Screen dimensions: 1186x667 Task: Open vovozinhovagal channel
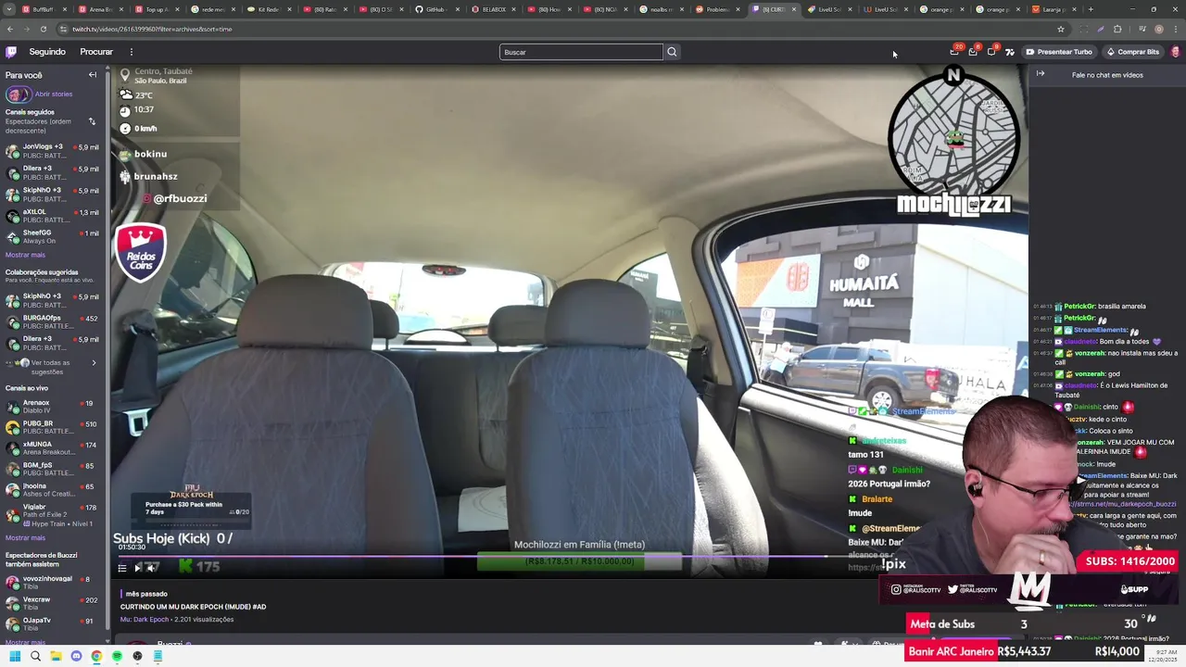click(x=52, y=582)
